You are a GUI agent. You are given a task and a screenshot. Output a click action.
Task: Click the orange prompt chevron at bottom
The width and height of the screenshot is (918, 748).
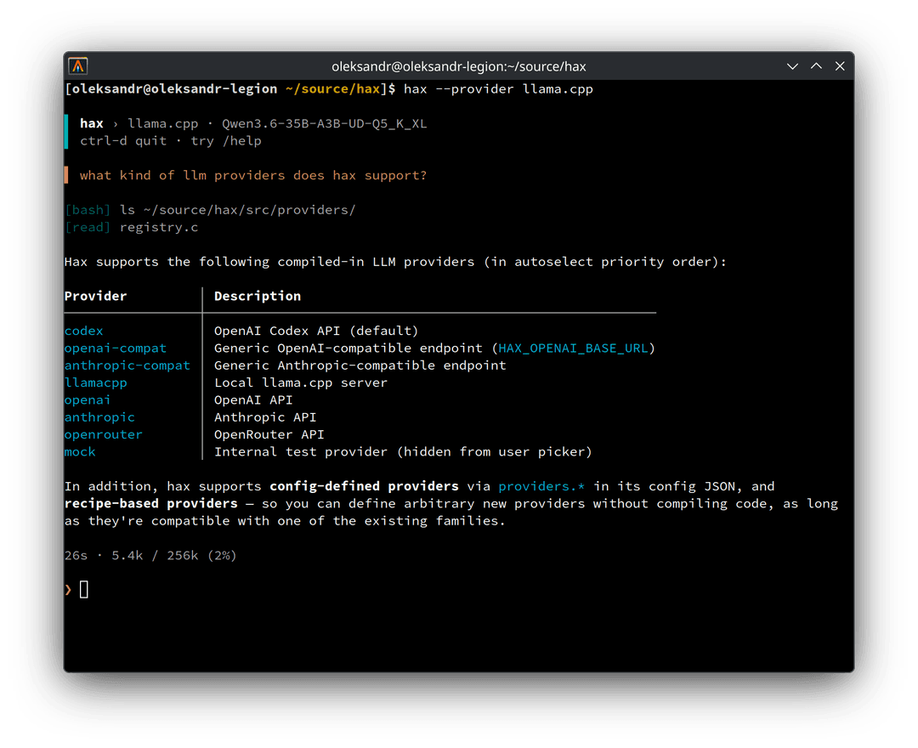pyautogui.click(x=69, y=590)
